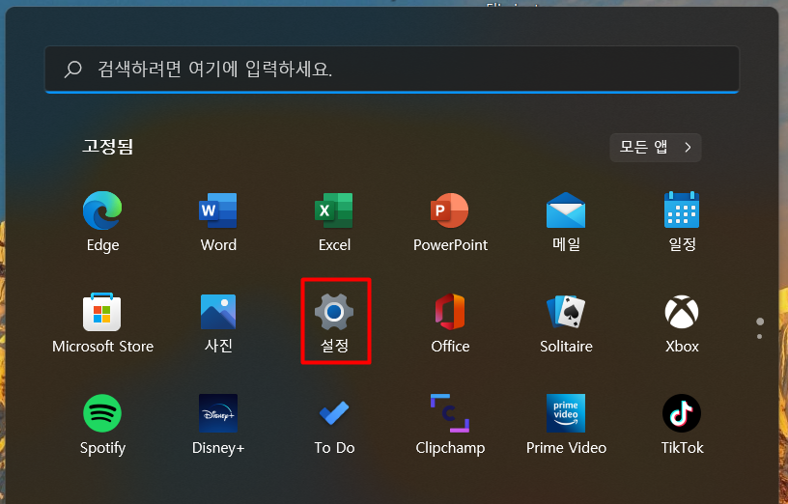The height and width of the screenshot is (504, 788).
Task: Click the magnifier search icon
Action: [73, 69]
